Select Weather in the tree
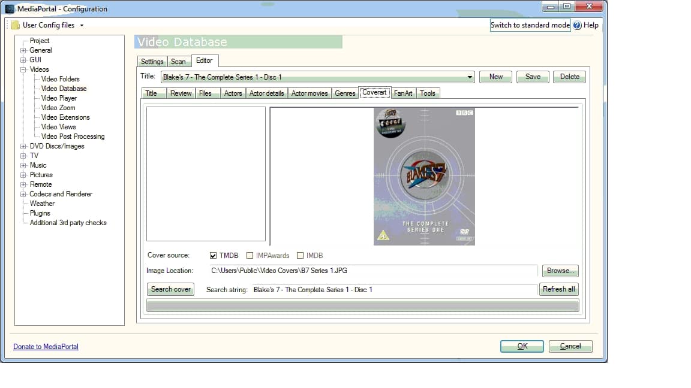The height and width of the screenshot is (388, 691). point(43,204)
